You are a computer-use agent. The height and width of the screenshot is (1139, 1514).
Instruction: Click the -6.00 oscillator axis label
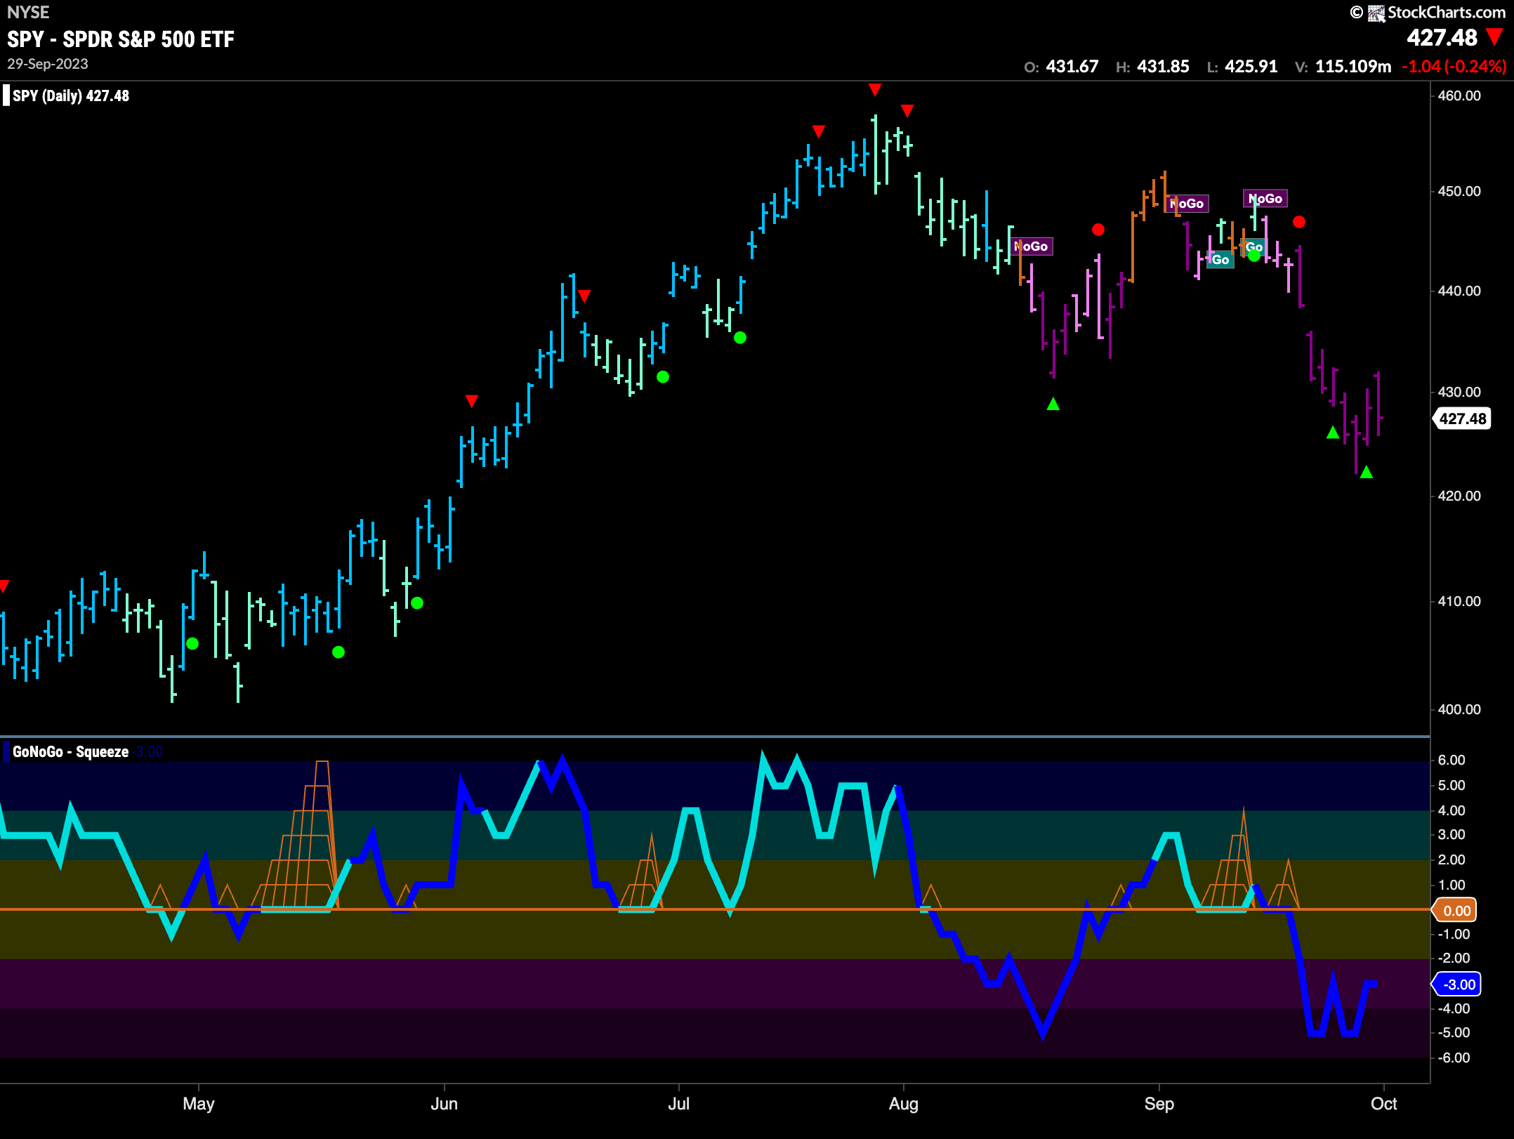[1454, 1058]
